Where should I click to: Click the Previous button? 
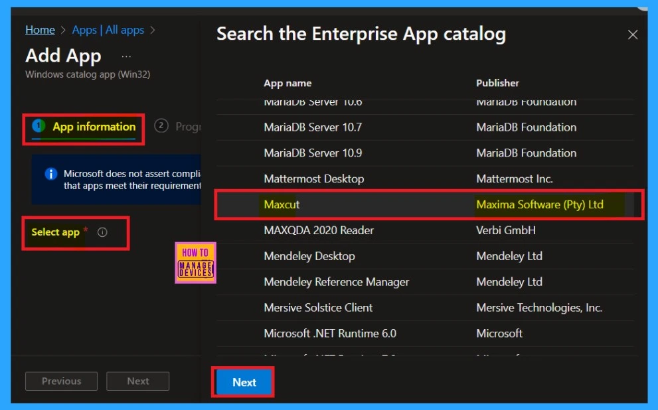[61, 381]
